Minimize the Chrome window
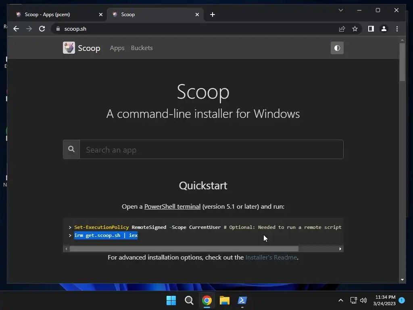This screenshot has width=413, height=310. pyautogui.click(x=359, y=10)
